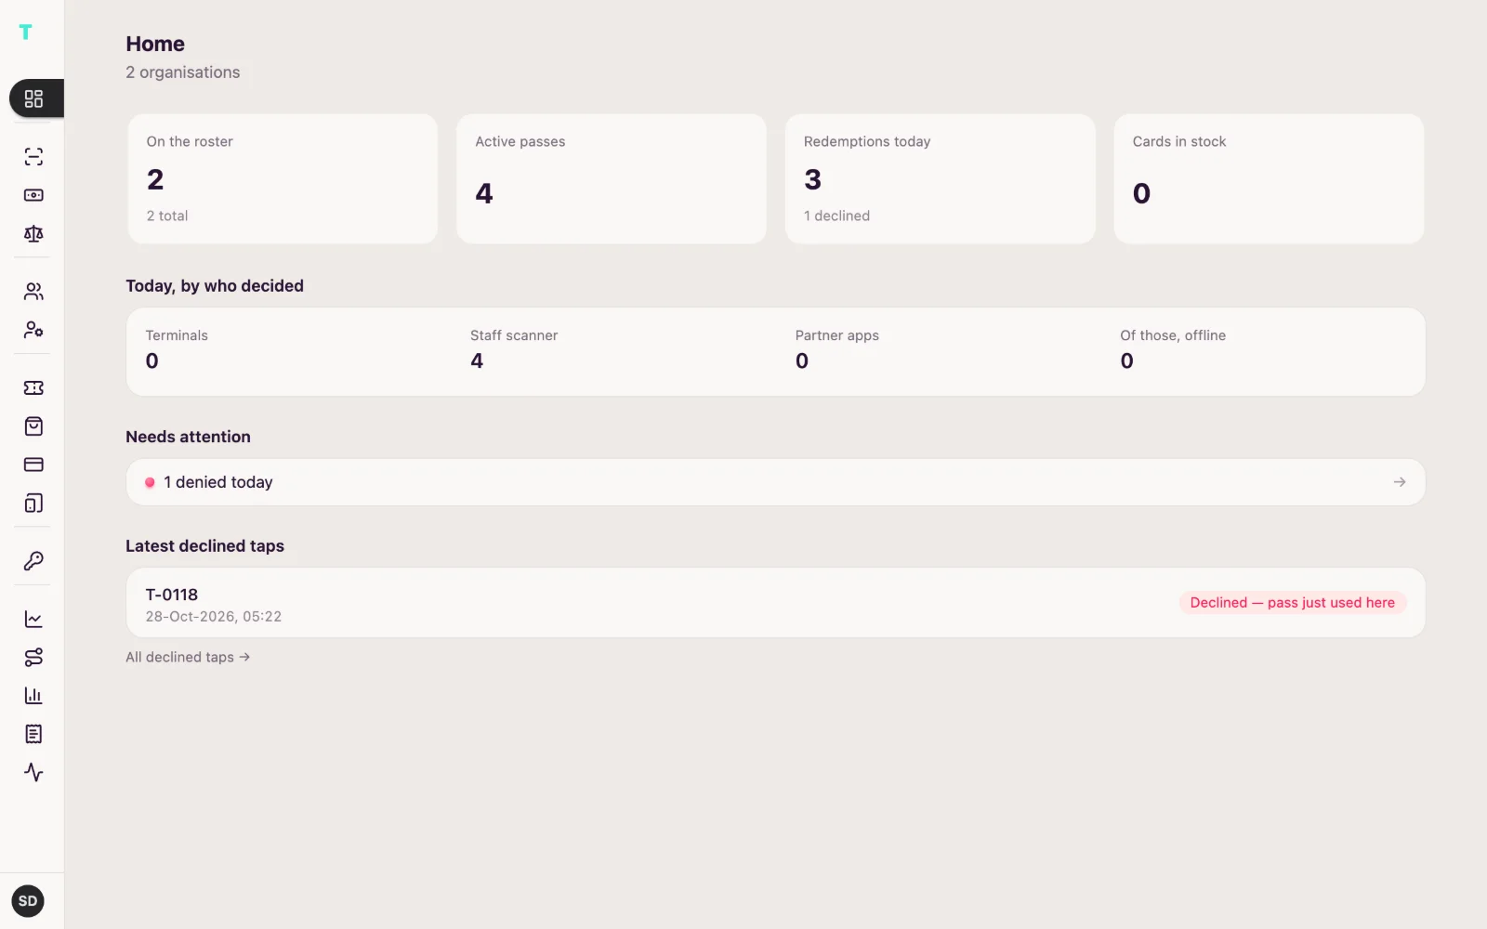
Task: Open the user with gear icon
Action: tap(33, 330)
